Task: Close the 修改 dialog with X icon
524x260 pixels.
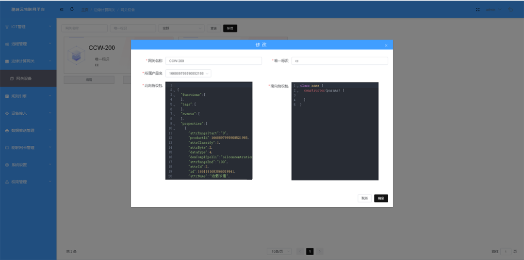Action: [x=386, y=45]
